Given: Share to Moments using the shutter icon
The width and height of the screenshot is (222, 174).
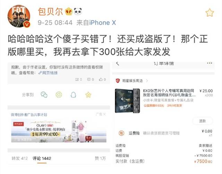Looking at the screenshot, I should tap(59, 95).
